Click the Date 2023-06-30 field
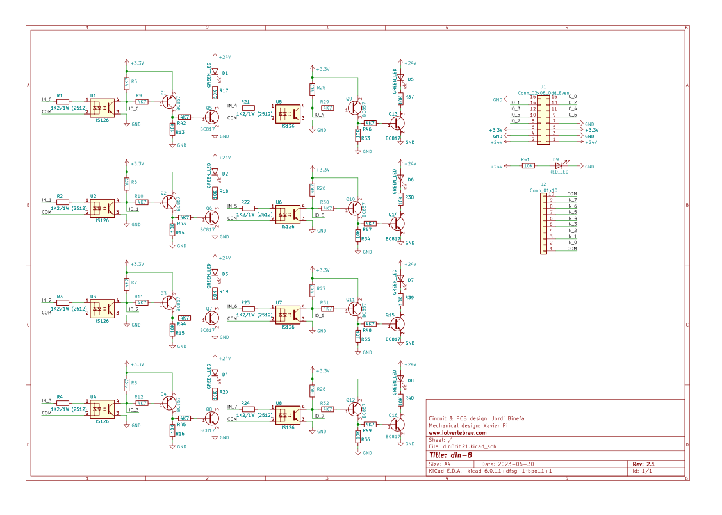Screen dimensions: 722x515 (507, 464)
